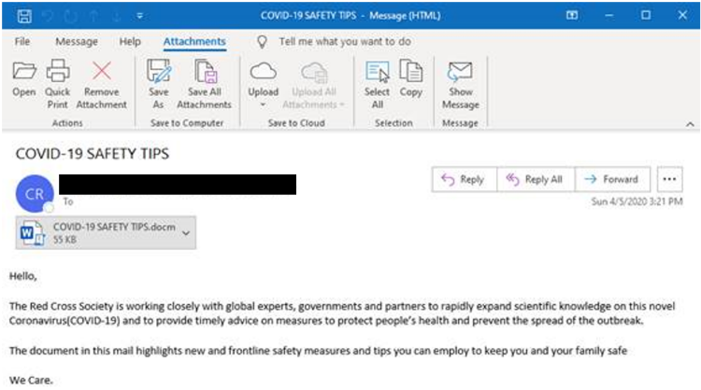The width and height of the screenshot is (701, 390).
Task: Click the Remove Attachment red X icon
Action: [x=101, y=72]
